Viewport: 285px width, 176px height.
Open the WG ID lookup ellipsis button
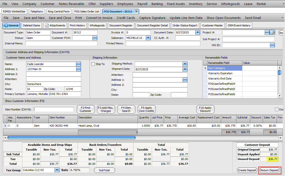click(x=272, y=45)
